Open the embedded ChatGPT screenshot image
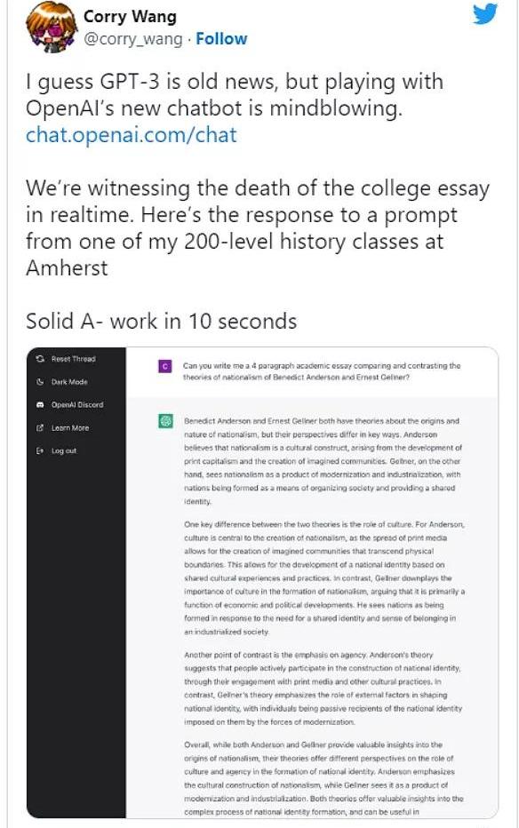Screen dimensions: 519x828 click(x=262, y=583)
